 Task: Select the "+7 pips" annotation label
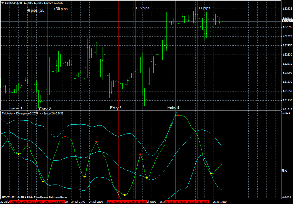(204, 8)
